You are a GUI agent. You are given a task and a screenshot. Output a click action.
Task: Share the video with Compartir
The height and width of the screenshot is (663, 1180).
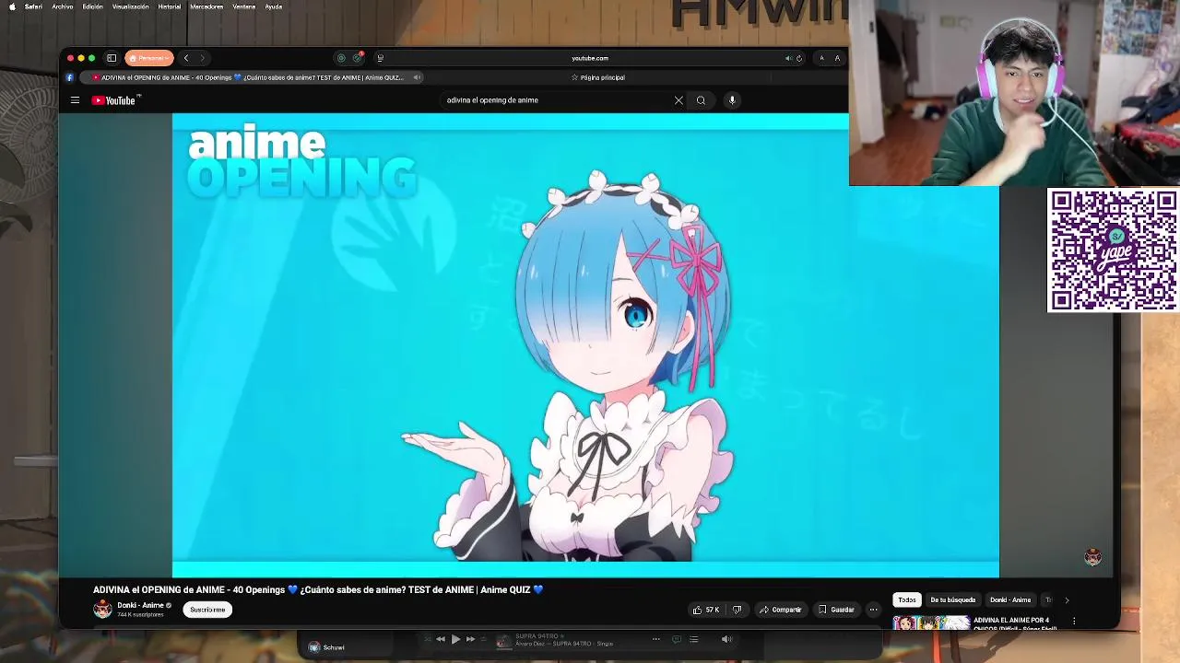point(780,610)
